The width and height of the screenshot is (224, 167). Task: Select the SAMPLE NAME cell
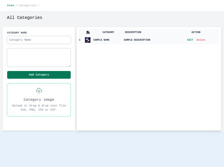[x=101, y=40]
